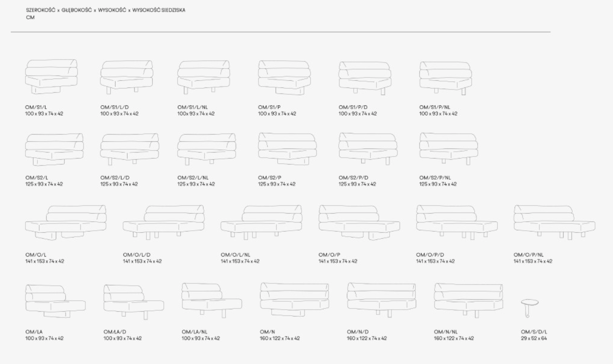Viewport: 613px width, 364px height.
Task: Click dimensions under OM/S2/P label
Action: click(x=277, y=184)
